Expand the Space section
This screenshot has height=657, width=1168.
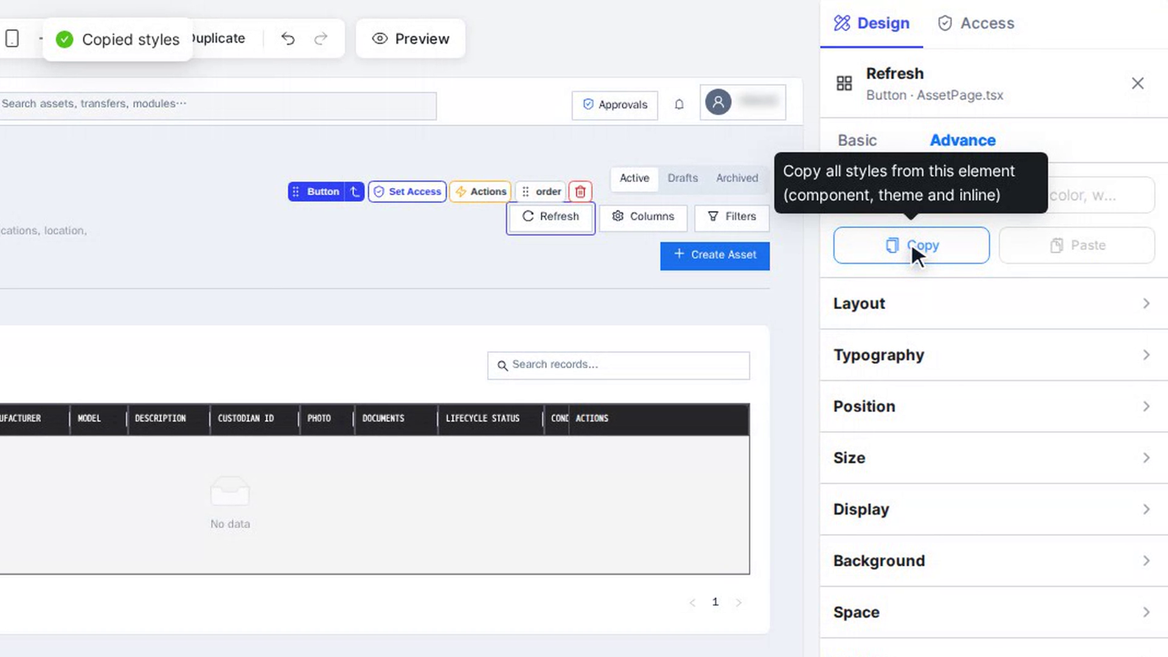pyautogui.click(x=993, y=613)
